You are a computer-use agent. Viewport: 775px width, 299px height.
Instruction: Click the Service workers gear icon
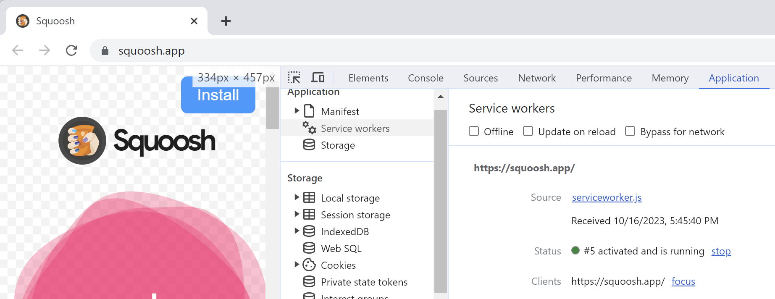[x=309, y=128]
